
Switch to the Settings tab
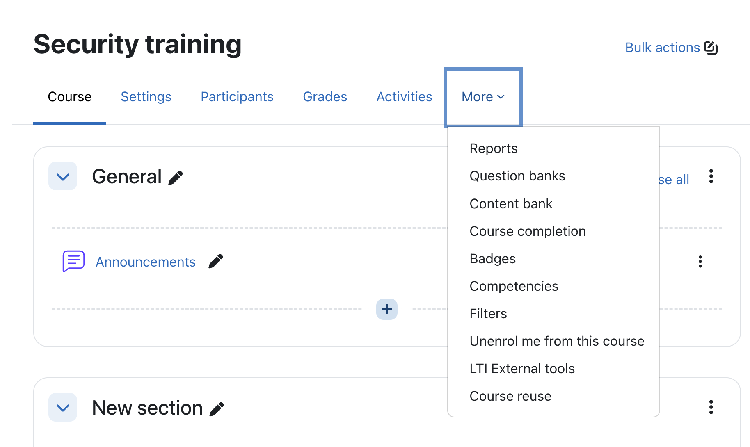(146, 97)
